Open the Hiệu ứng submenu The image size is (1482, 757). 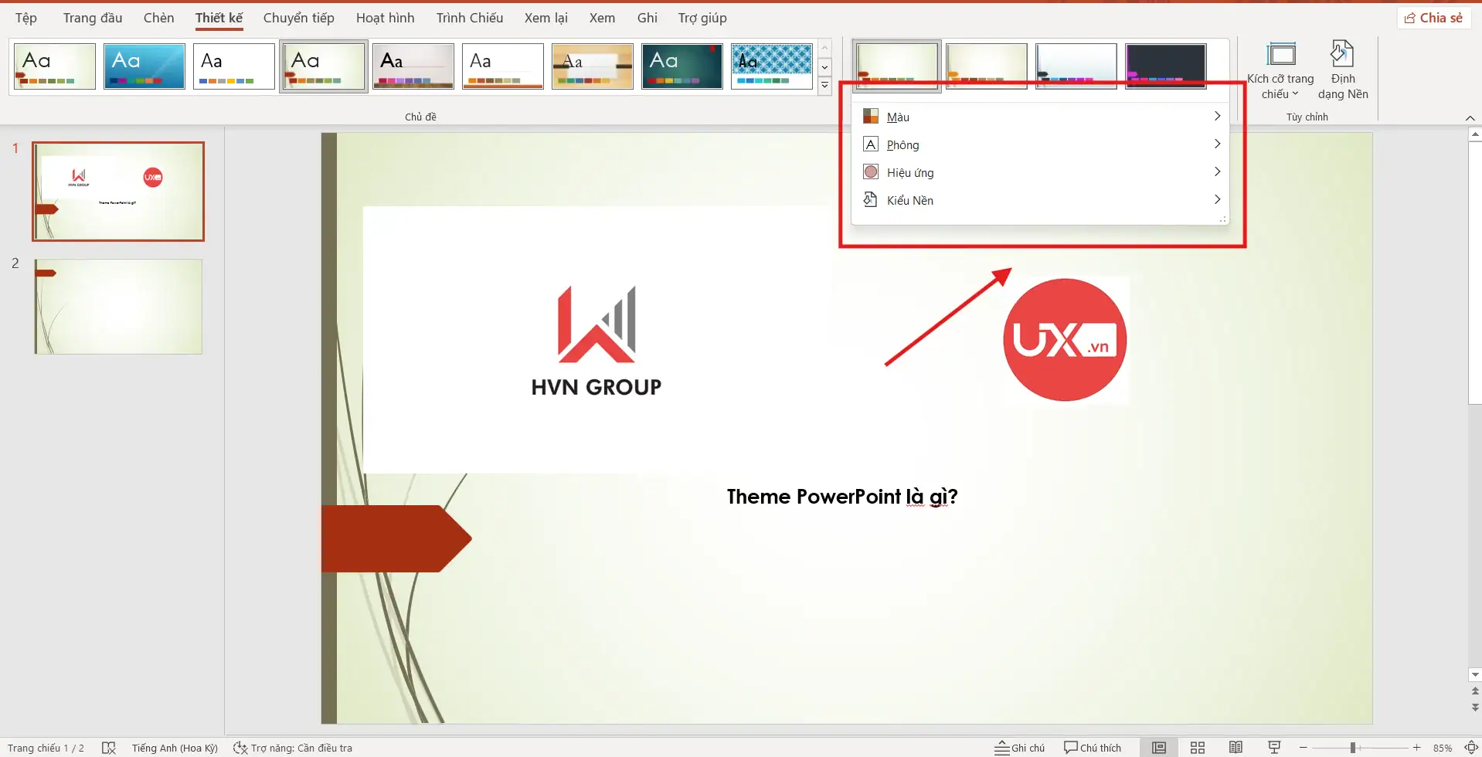[1040, 172]
